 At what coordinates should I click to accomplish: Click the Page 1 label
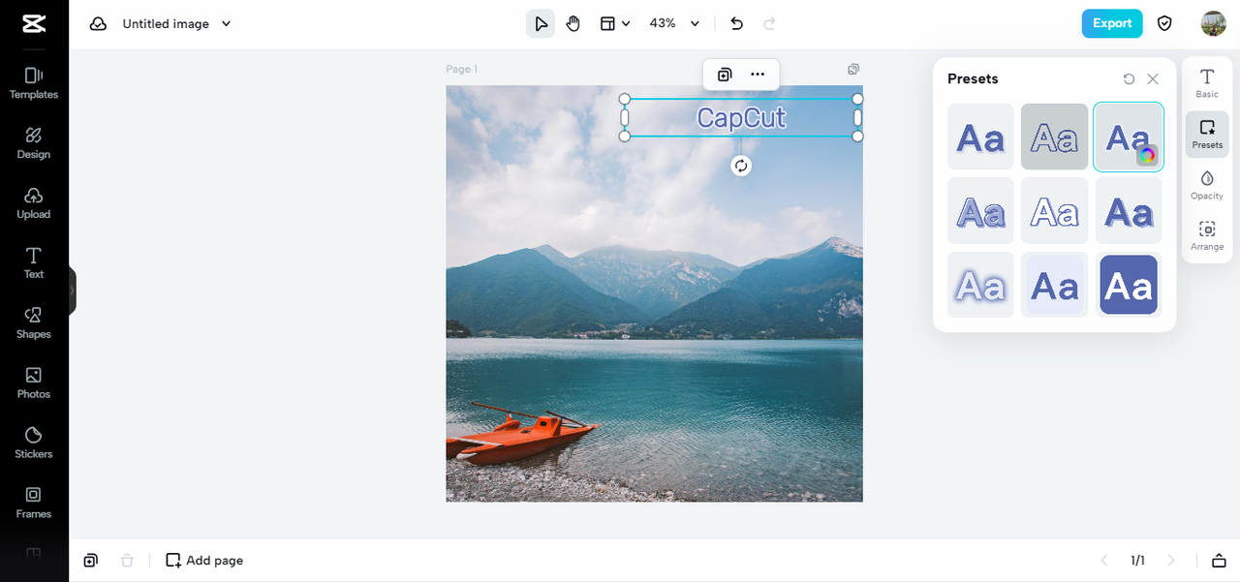pyautogui.click(x=462, y=69)
